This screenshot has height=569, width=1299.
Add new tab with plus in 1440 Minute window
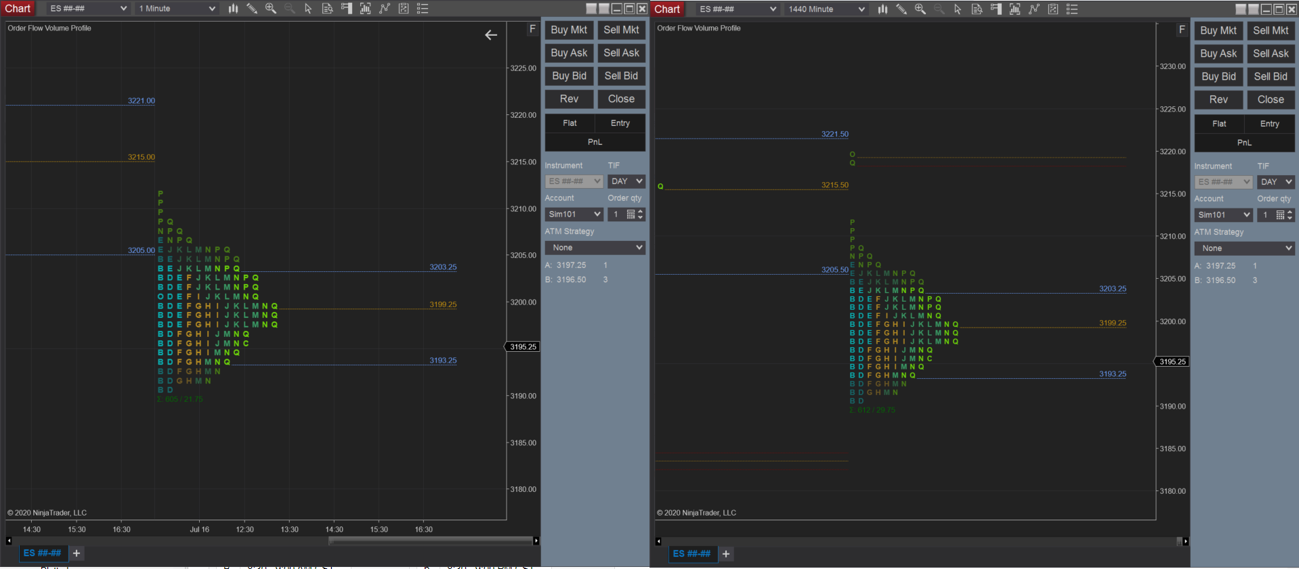726,554
